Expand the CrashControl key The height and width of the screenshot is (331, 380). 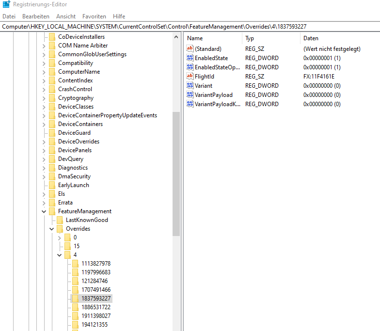pos(44,89)
